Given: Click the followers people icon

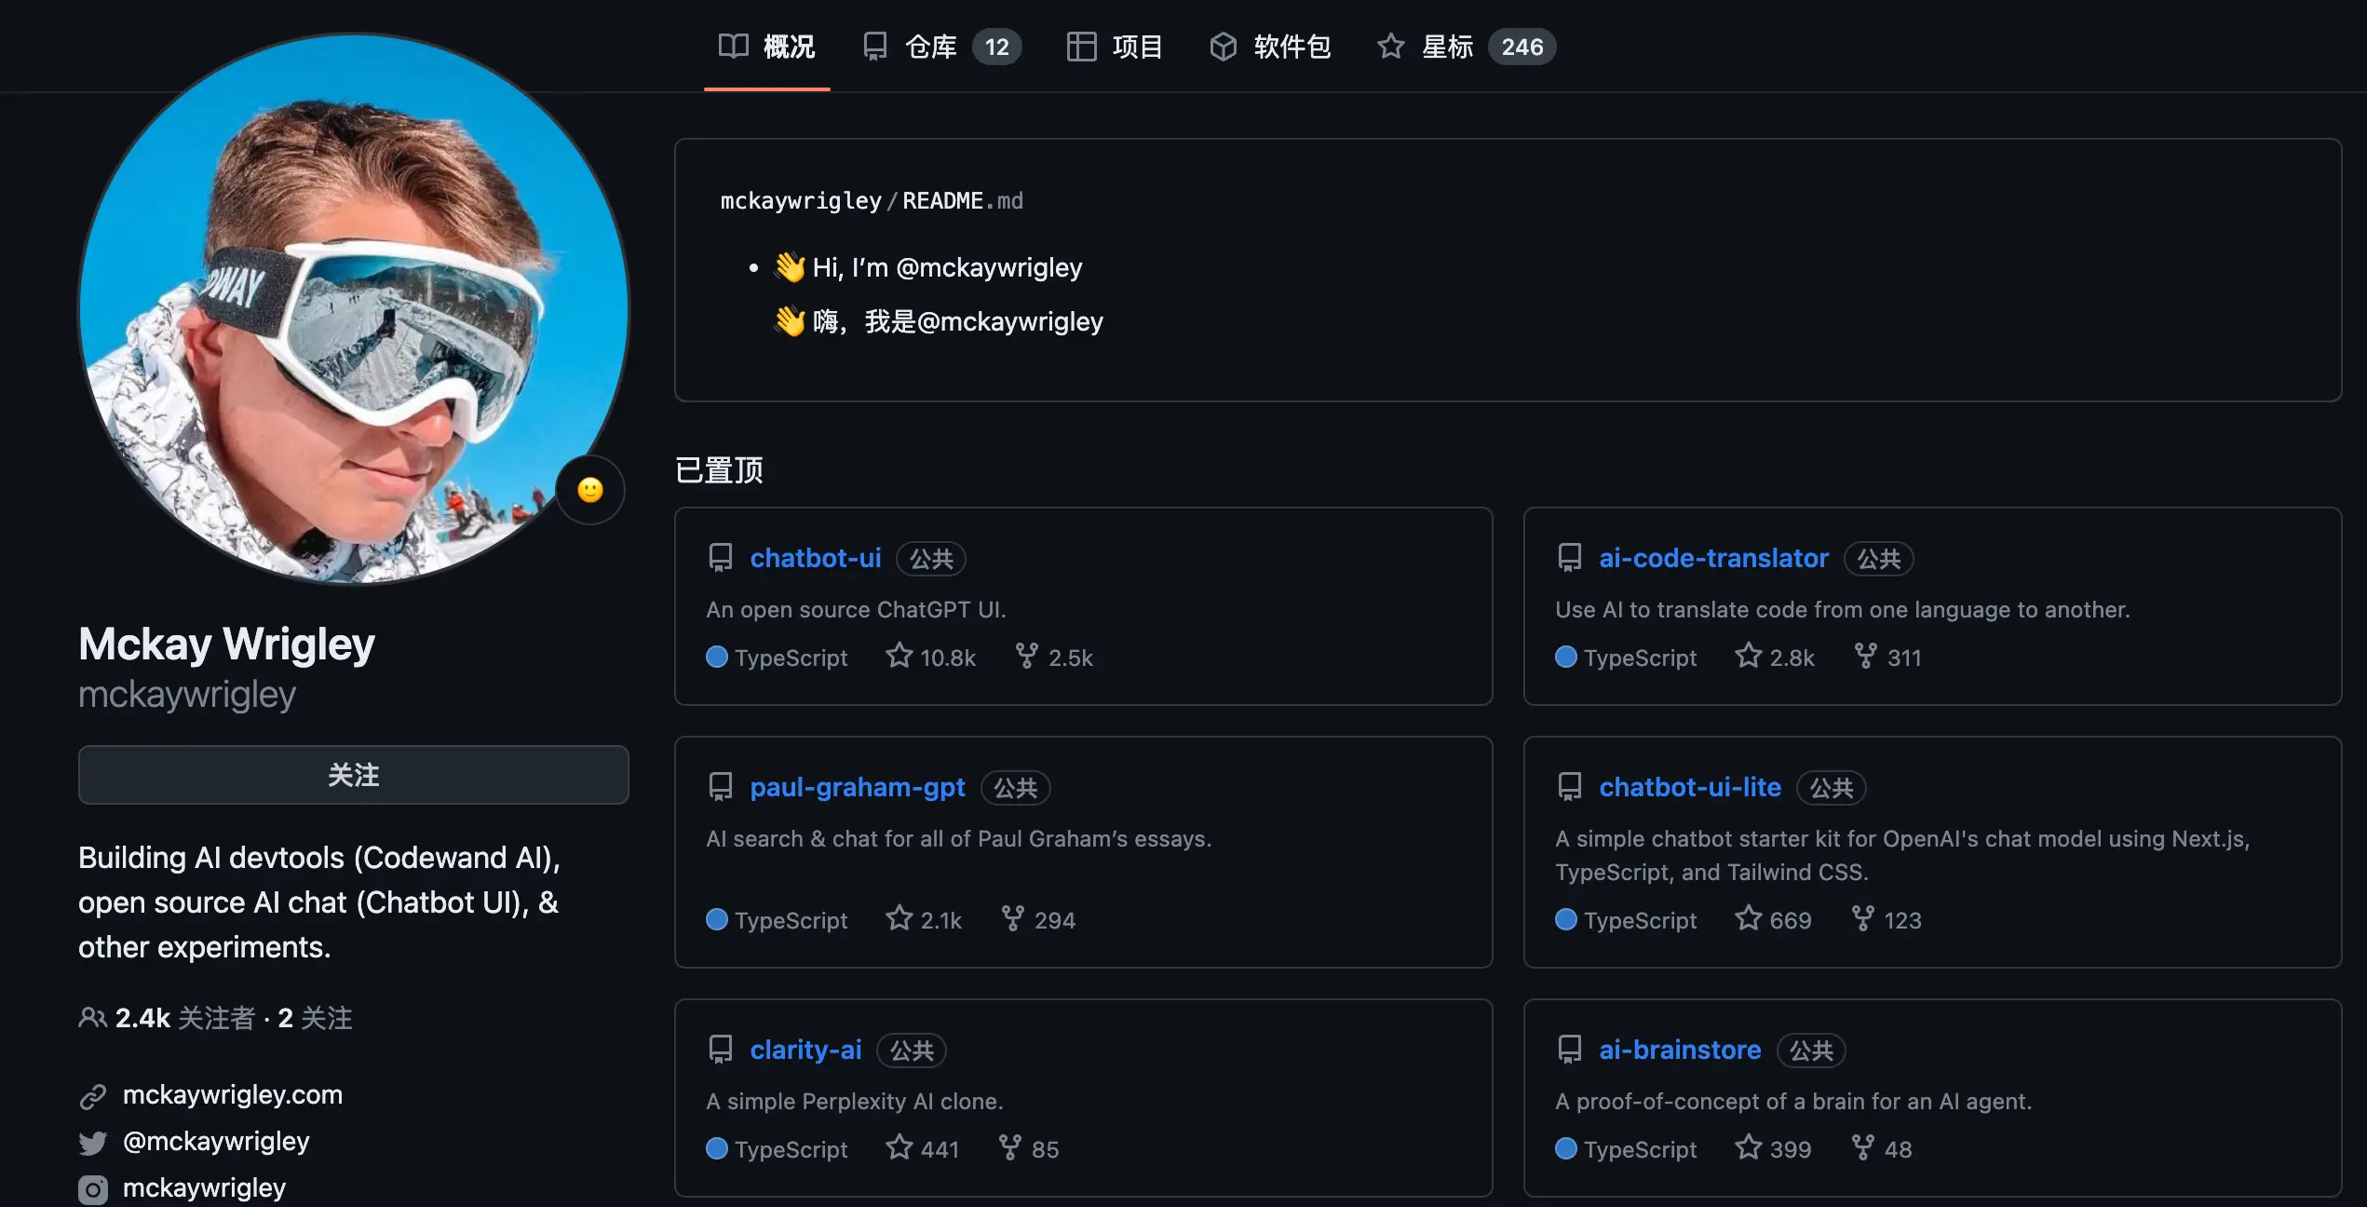Looking at the screenshot, I should tap(92, 1018).
